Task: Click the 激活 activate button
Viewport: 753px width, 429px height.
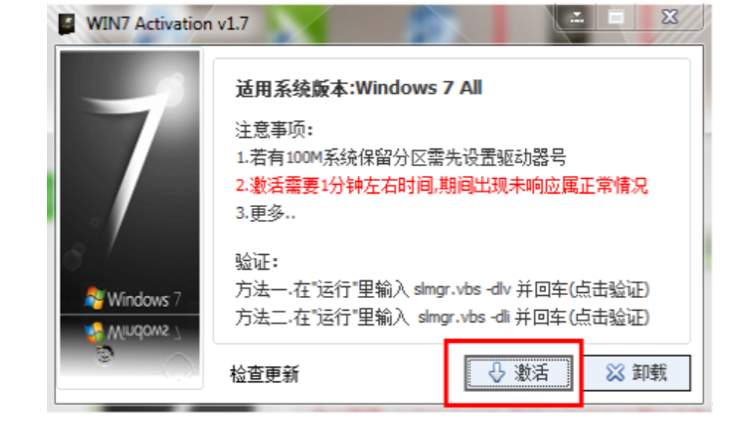Action: pos(518,373)
